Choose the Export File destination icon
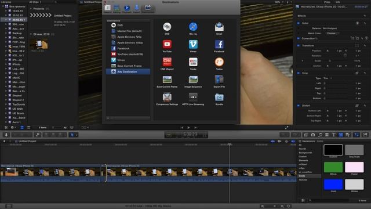This screenshot has width=371, height=209. pos(219,80)
